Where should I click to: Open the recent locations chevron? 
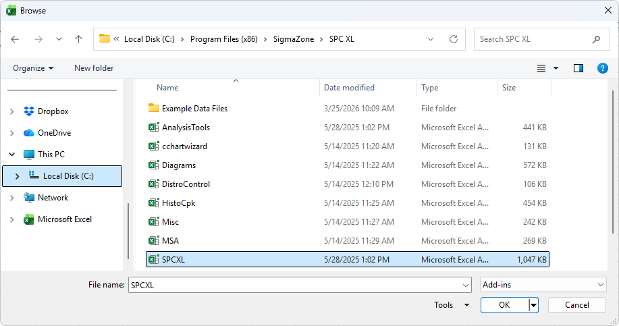[59, 39]
